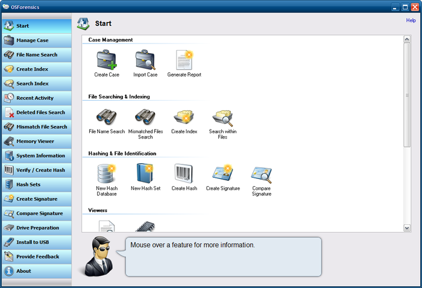Open Compare Signature icon in Hashing section
The width and height of the screenshot is (422, 288).
(261, 175)
